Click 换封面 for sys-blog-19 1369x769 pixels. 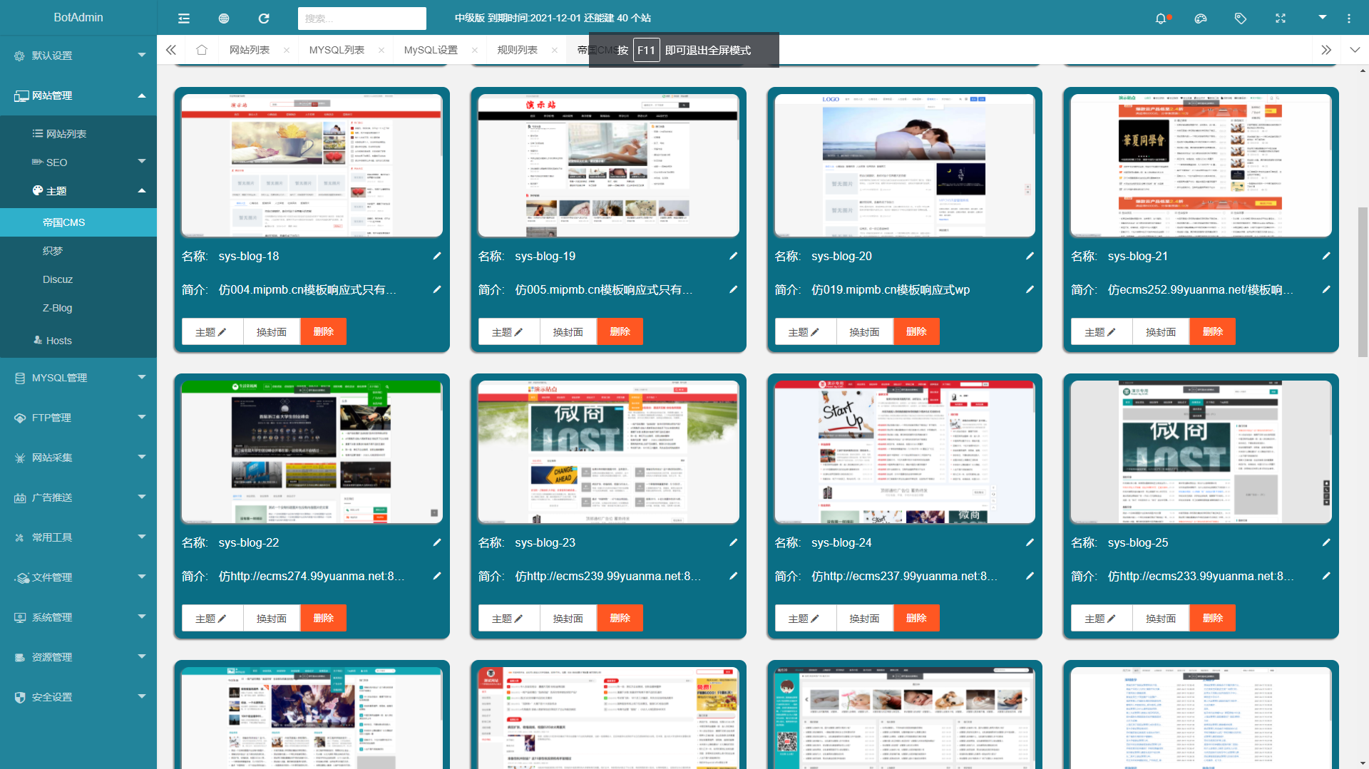click(568, 332)
